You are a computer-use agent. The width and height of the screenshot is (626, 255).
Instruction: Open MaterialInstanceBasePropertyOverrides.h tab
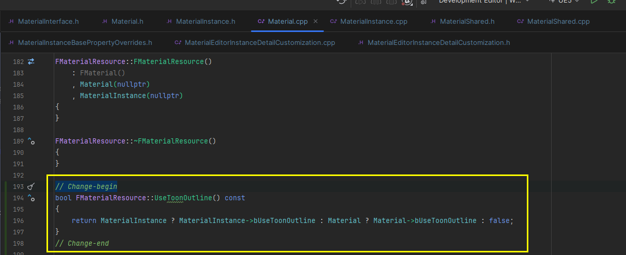pyautogui.click(x=80, y=42)
